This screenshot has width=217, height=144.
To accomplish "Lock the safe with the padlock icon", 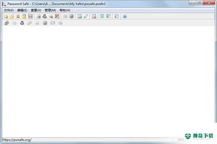I will coord(24,16).
